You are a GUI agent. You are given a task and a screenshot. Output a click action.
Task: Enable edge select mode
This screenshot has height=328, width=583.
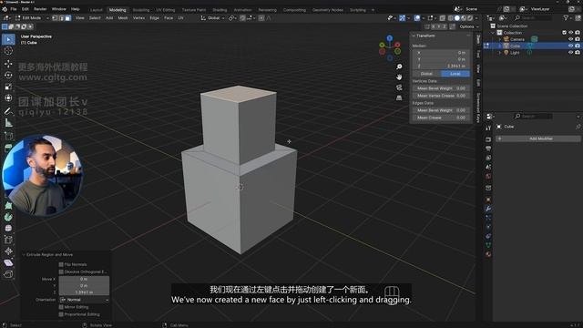pos(61,18)
